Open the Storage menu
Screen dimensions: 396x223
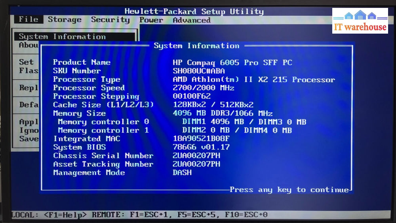[x=65, y=19]
